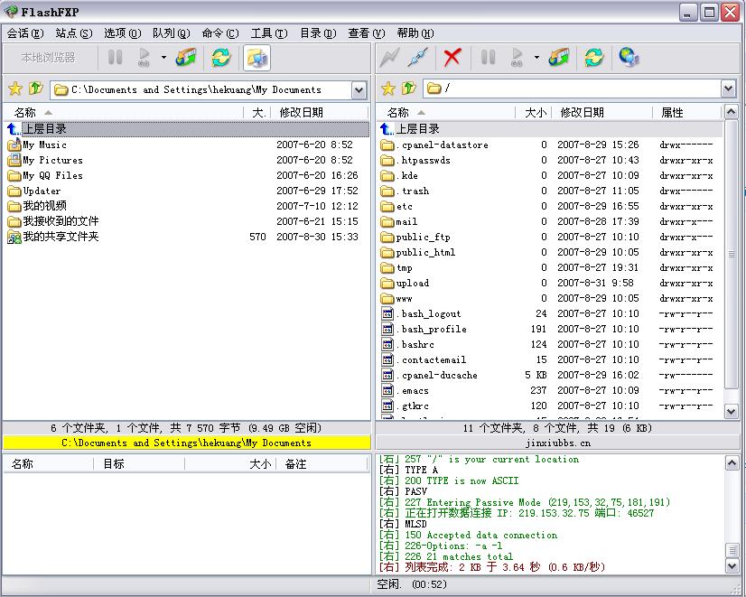Abort with the red X icon
Screen dimensions: 746x597
(x=452, y=58)
